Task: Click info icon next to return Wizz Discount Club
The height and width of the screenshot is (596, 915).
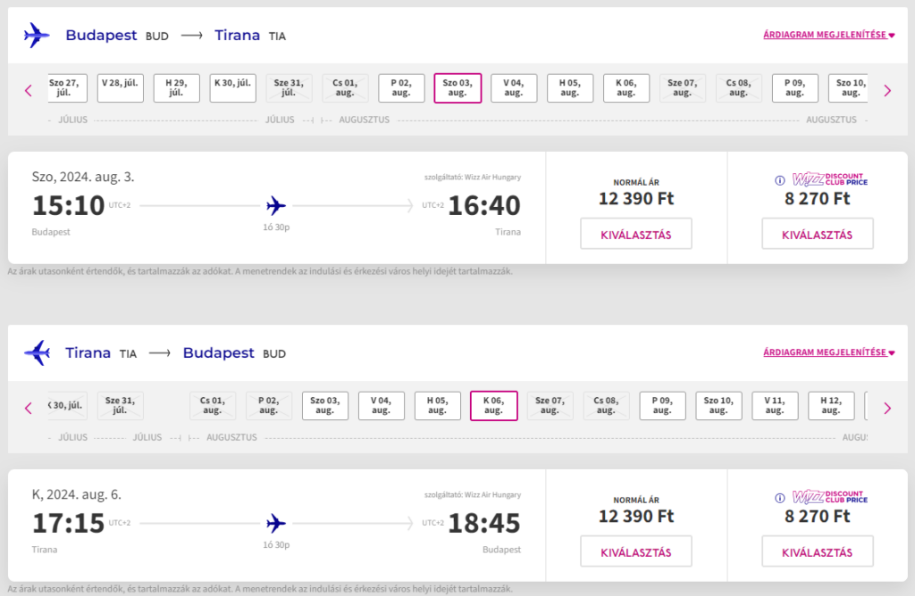Action: pos(780,498)
